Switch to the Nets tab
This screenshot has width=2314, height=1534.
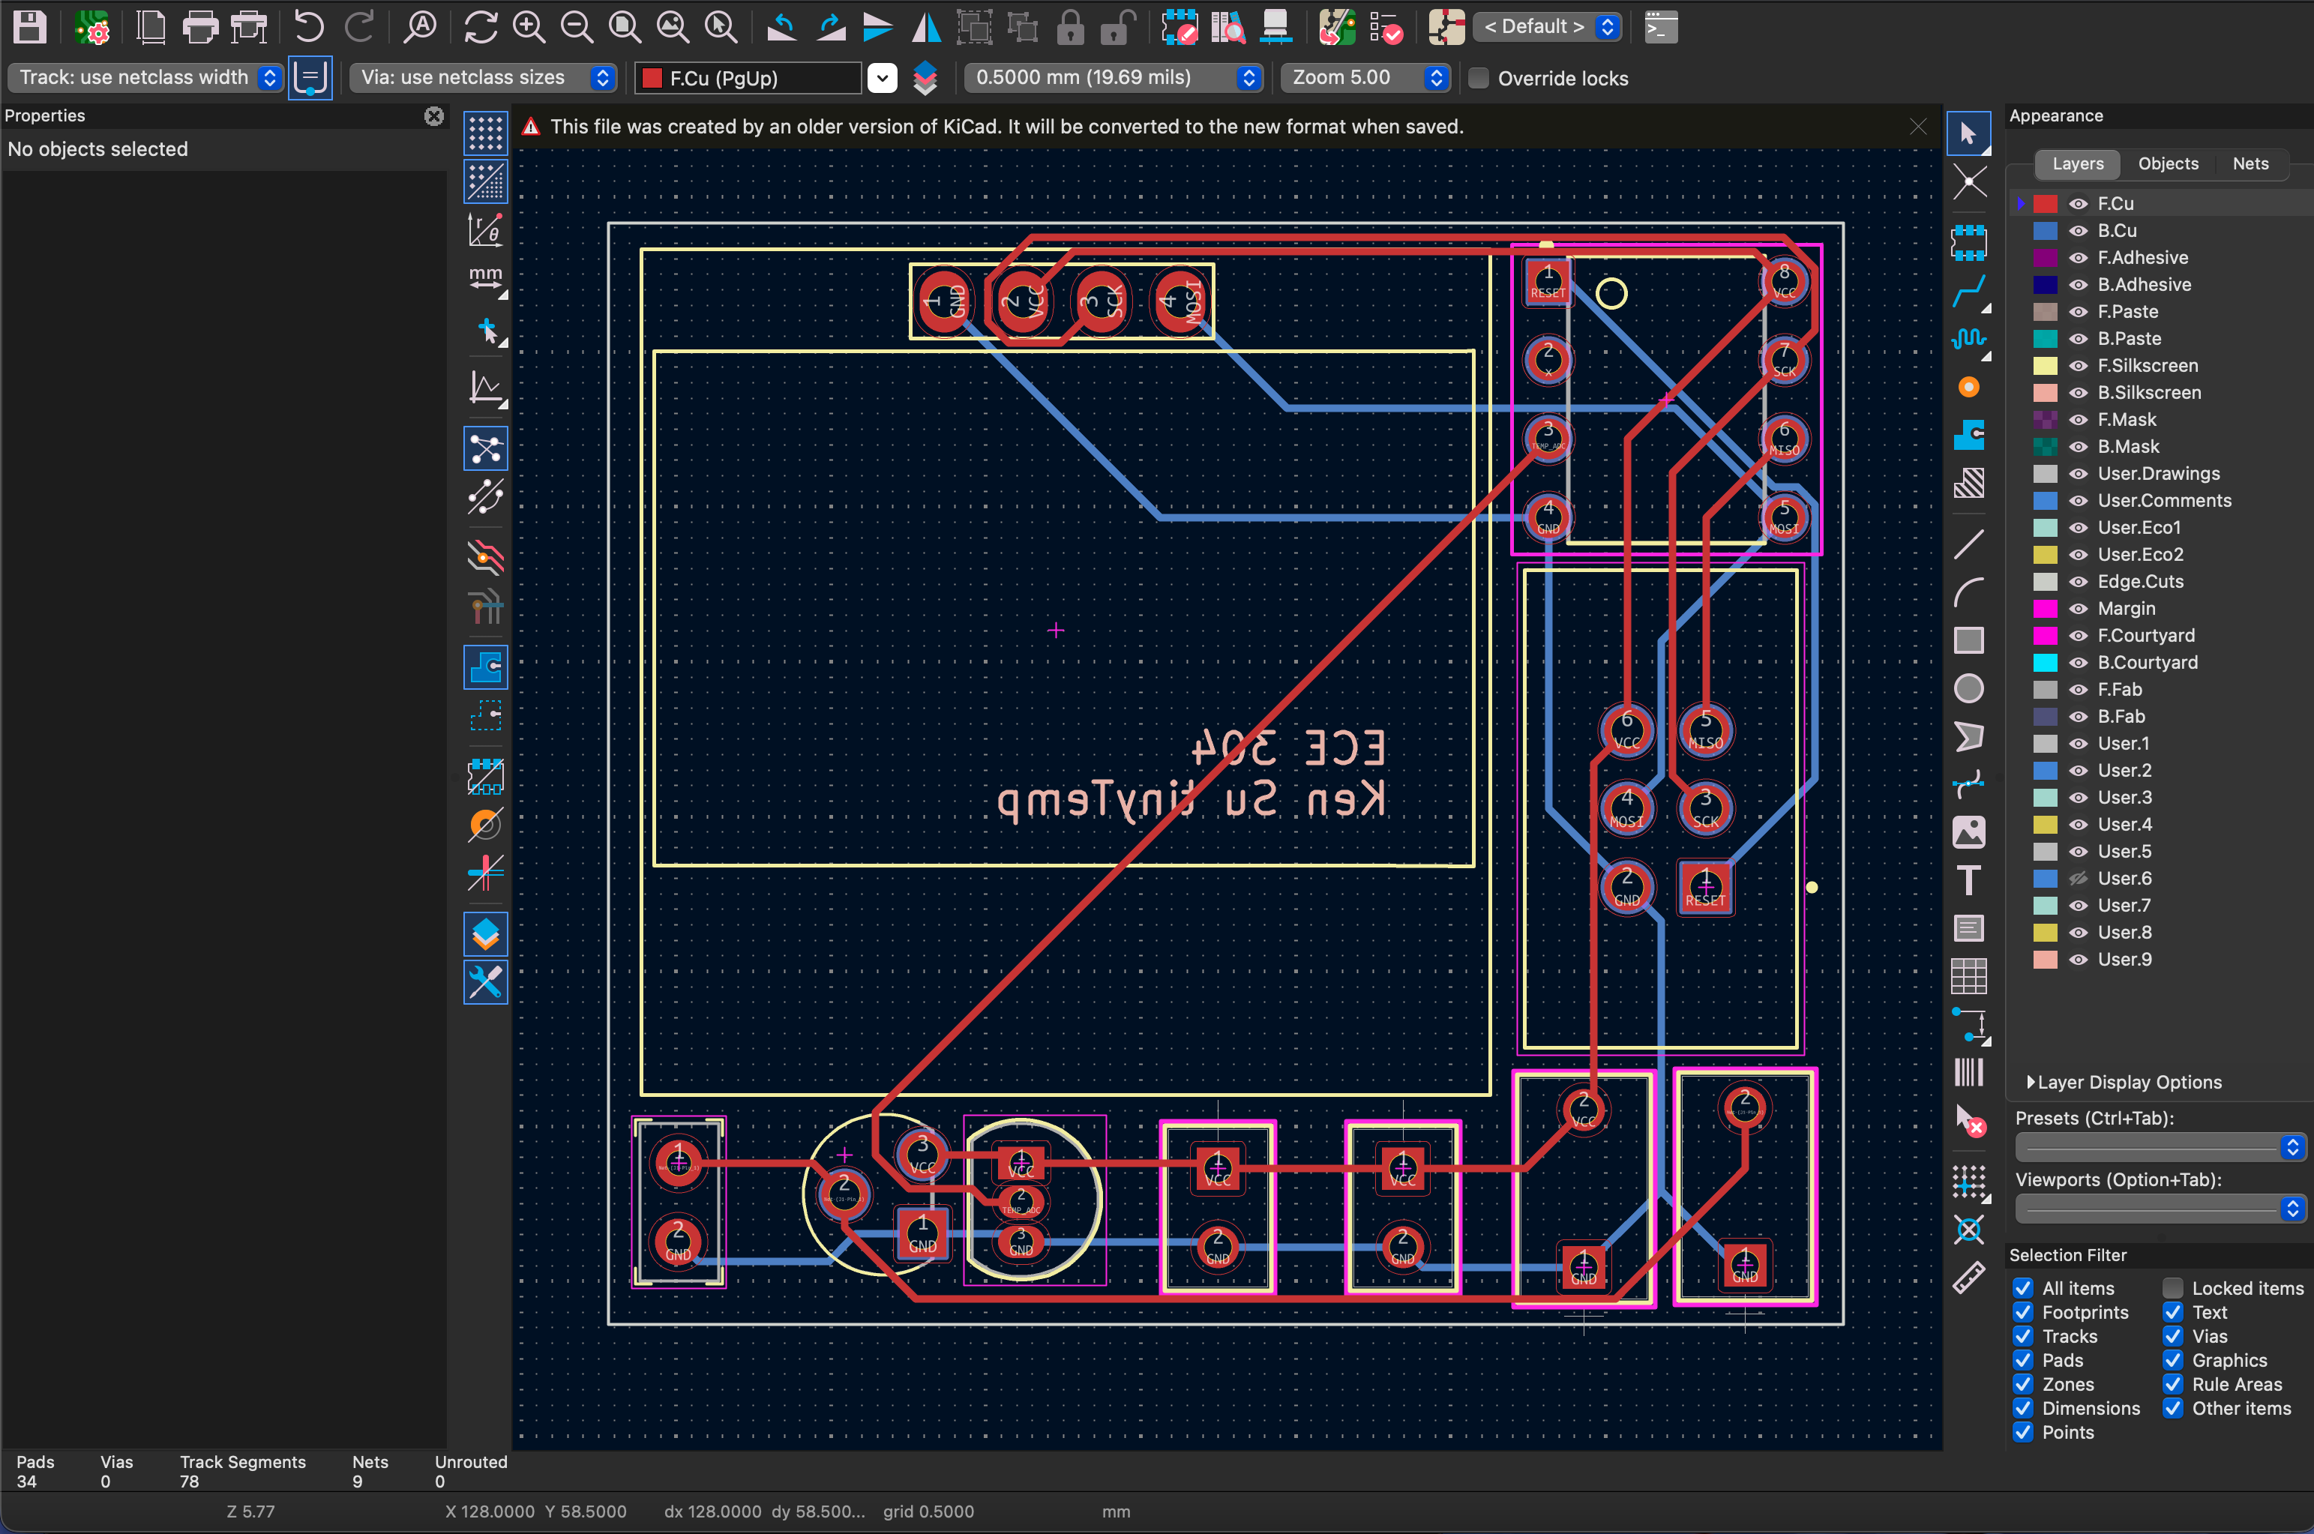coord(2250,163)
